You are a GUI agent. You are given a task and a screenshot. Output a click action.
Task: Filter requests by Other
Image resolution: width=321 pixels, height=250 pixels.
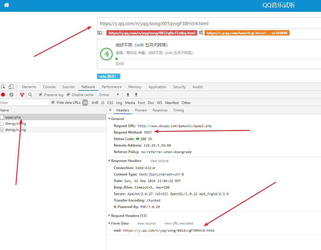(x=186, y=103)
